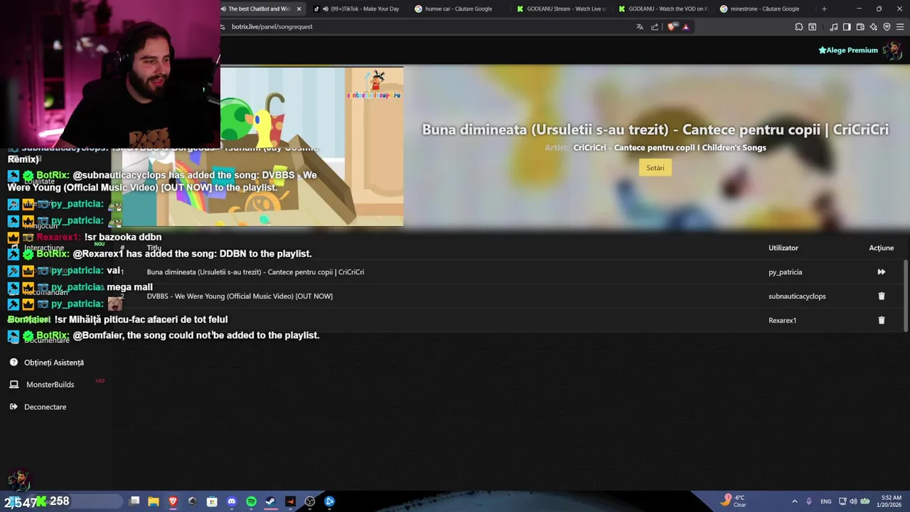Skip the current Buna dimineata song
The height and width of the screenshot is (512, 910).
881,272
